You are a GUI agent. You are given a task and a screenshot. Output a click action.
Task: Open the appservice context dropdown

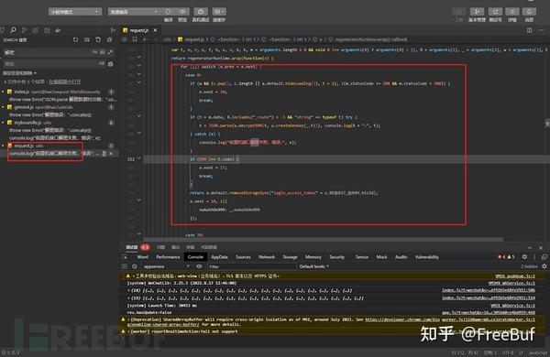coord(166,266)
